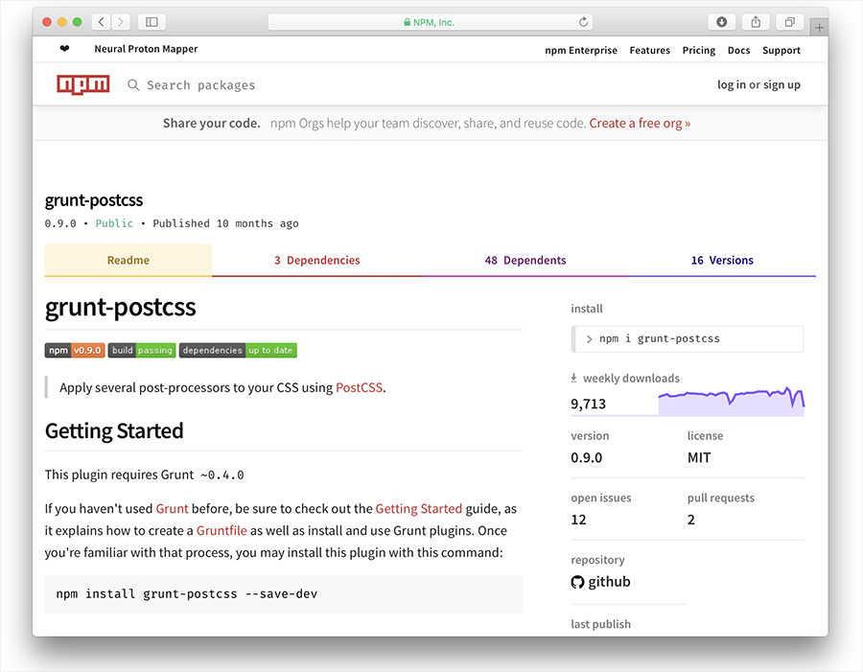Show all tabs overview icon

point(790,22)
